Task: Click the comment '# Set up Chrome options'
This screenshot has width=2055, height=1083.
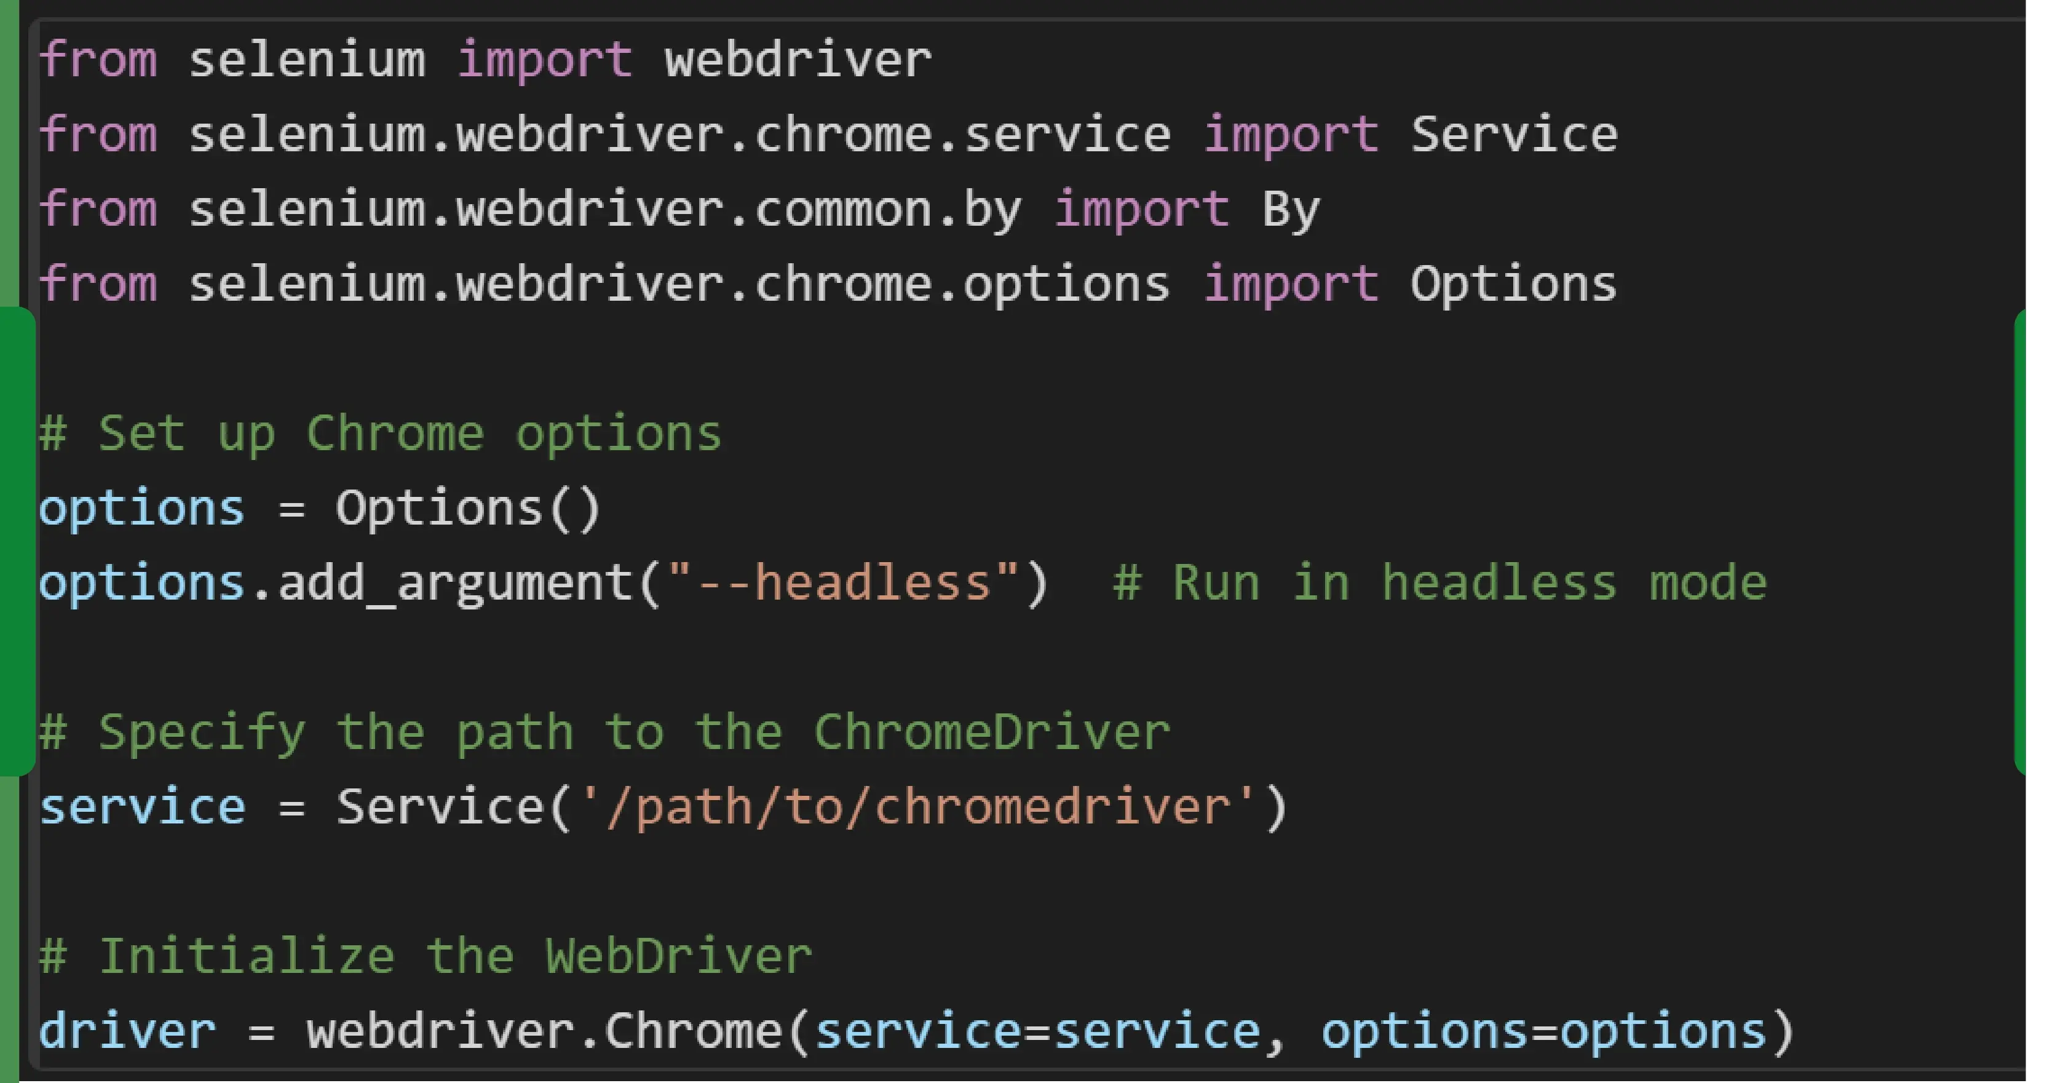Action: coord(381,434)
